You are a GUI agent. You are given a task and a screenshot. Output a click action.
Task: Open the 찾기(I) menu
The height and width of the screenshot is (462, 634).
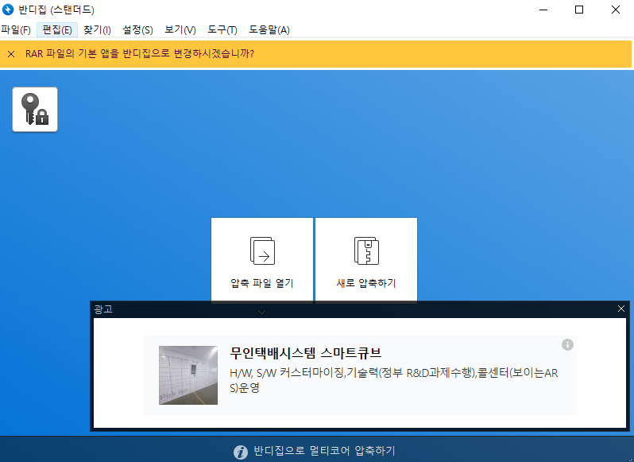click(x=97, y=30)
